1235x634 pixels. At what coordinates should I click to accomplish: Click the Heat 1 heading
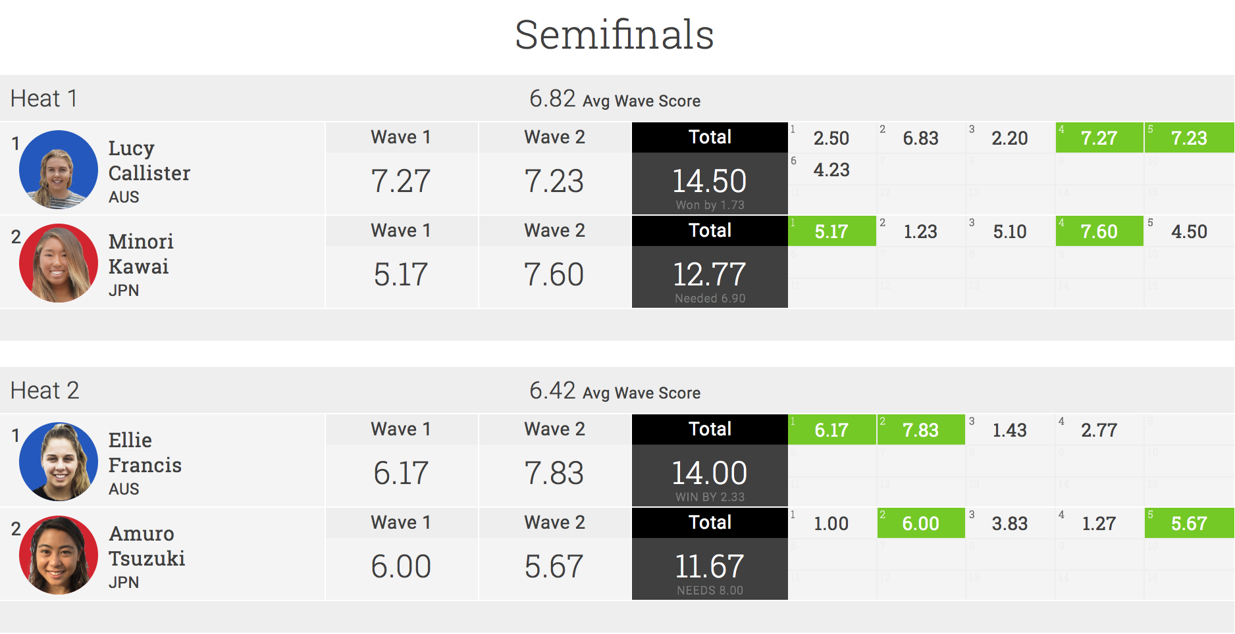(x=44, y=99)
